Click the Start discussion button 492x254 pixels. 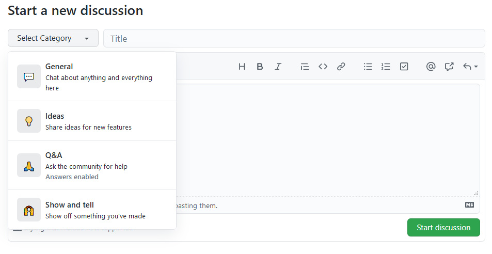coord(443,227)
